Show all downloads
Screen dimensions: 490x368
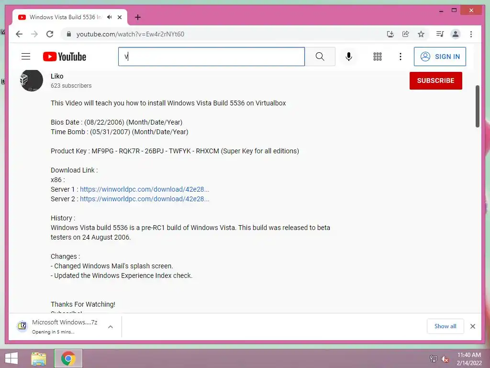[x=445, y=326]
